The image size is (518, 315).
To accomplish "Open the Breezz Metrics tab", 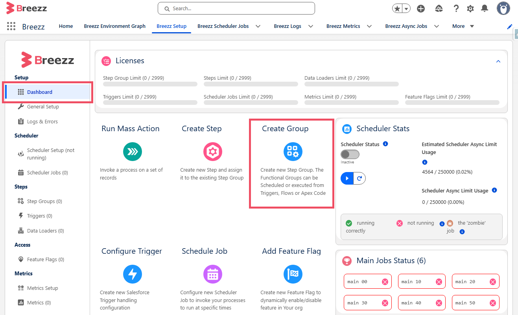I will (343, 26).
